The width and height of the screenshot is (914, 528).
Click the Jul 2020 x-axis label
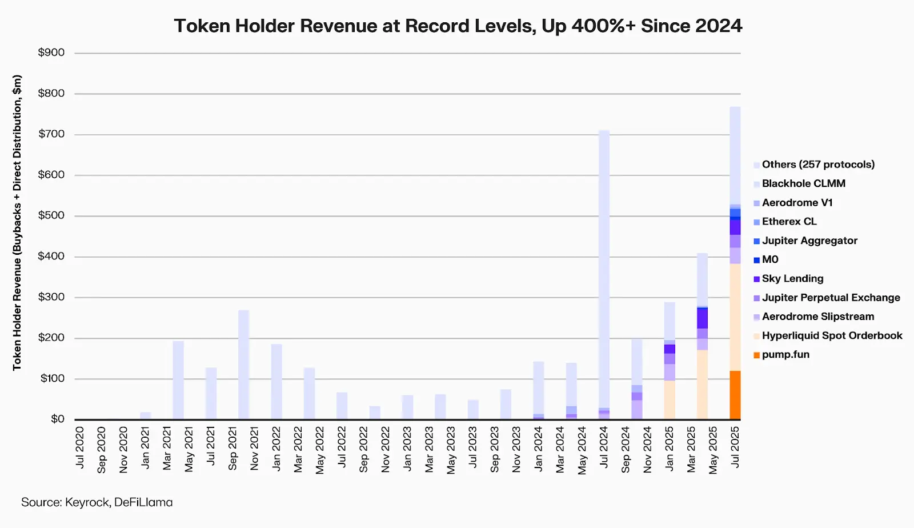(80, 447)
